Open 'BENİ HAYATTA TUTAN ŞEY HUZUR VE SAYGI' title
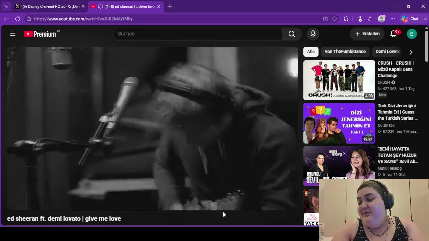 point(398,155)
